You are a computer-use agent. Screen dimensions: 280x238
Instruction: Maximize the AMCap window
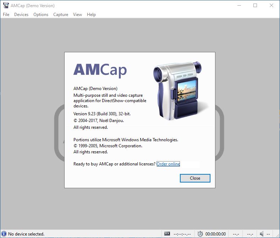tap(255, 5)
